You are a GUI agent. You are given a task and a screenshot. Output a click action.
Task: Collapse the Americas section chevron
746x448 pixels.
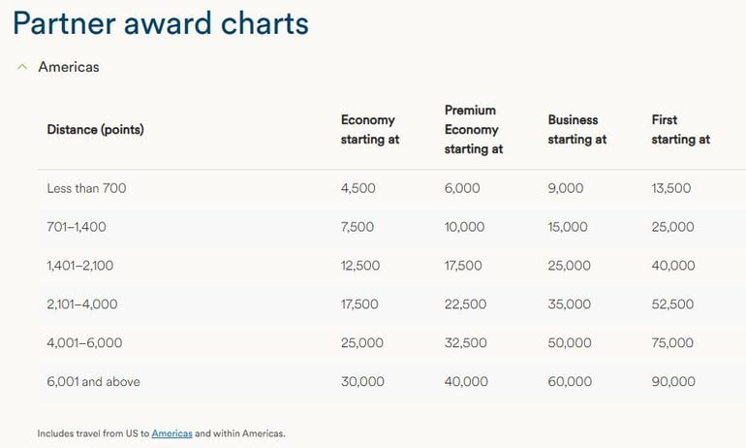pyautogui.click(x=21, y=67)
